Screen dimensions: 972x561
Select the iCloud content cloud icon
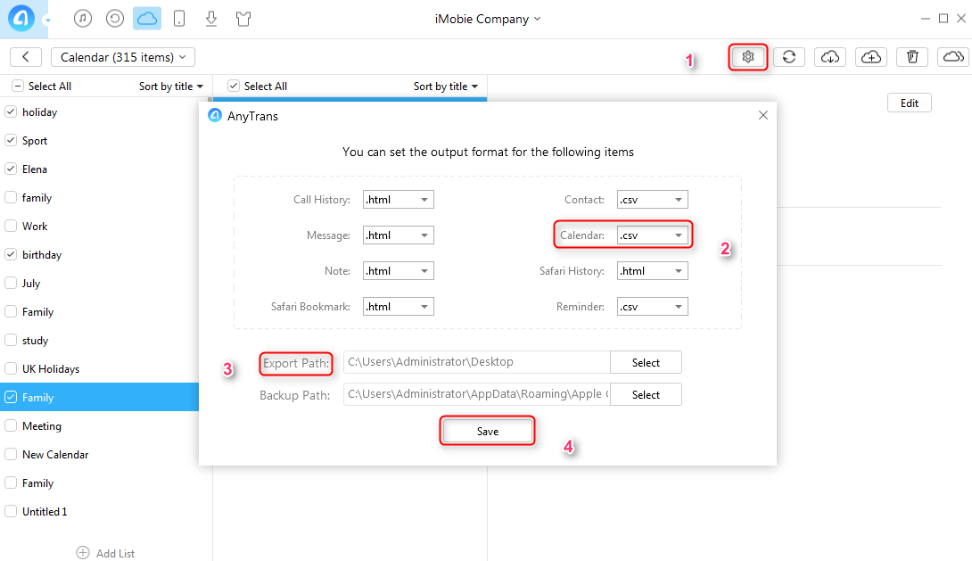147,19
